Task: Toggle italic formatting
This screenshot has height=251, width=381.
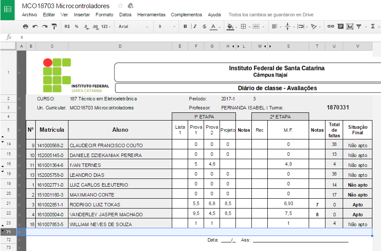Action: pos(194,27)
